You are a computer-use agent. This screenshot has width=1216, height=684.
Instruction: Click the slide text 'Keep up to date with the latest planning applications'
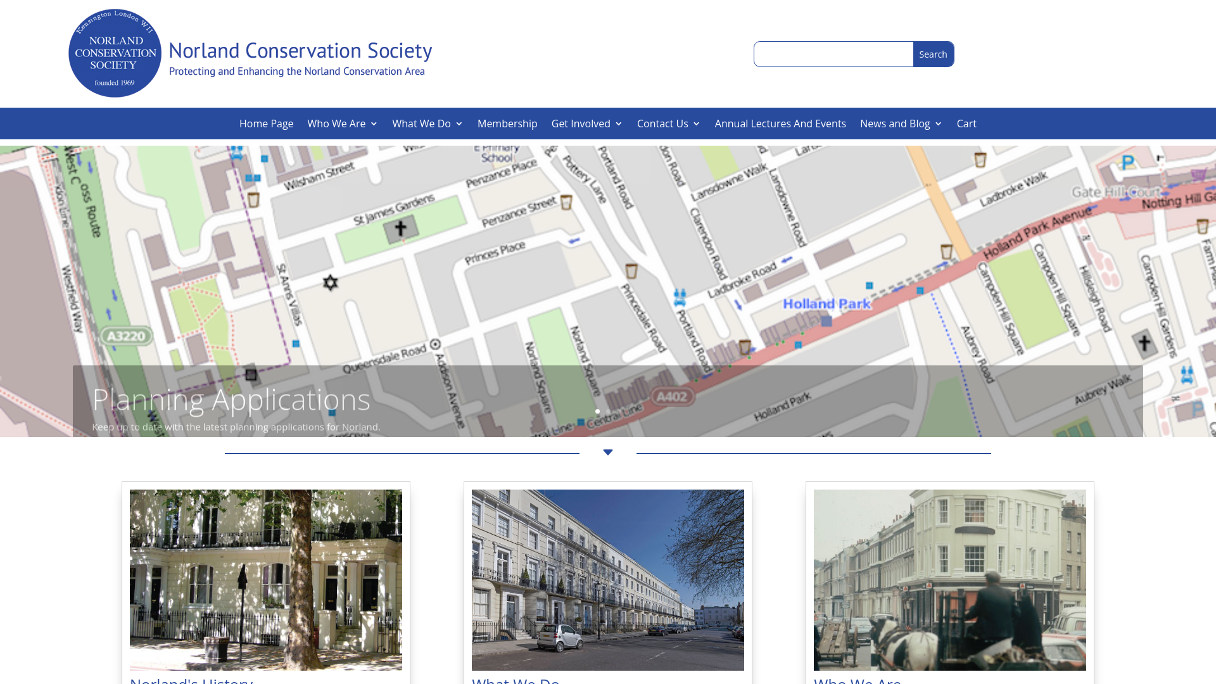tap(236, 427)
